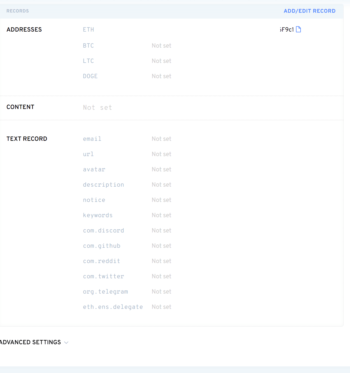Click the avatar 'Not set' value

(x=161, y=169)
